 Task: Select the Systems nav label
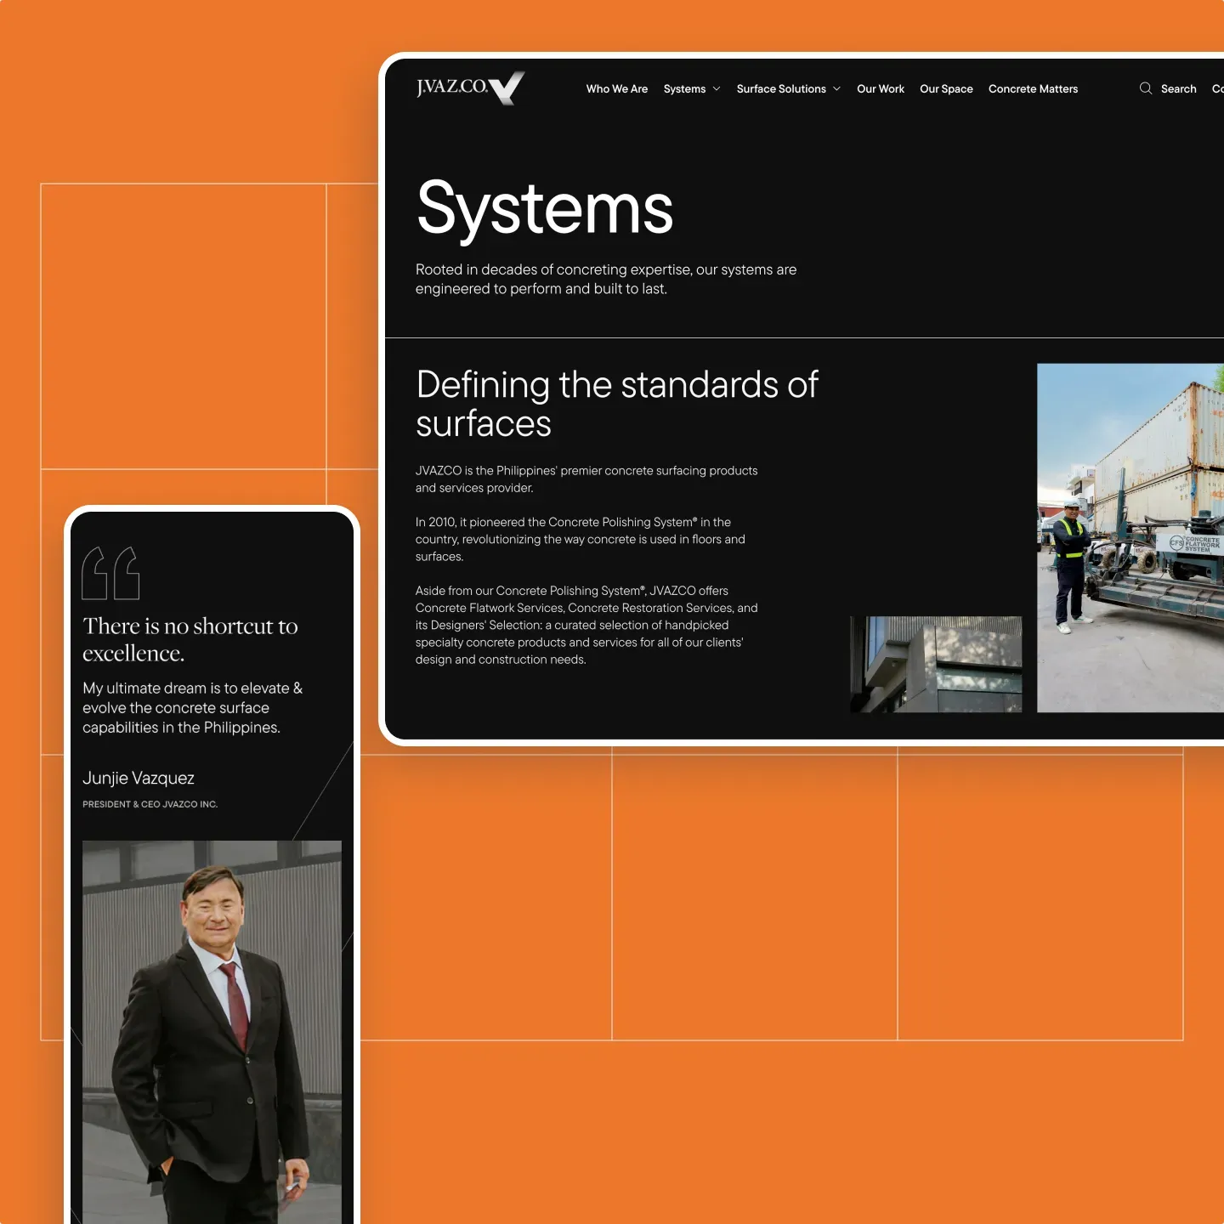pyautogui.click(x=684, y=89)
